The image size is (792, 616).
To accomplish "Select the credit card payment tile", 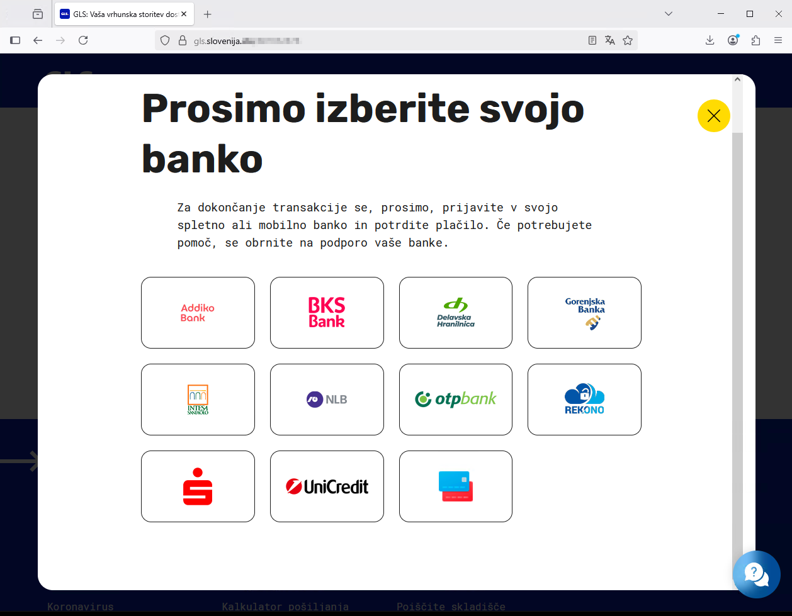I will [x=456, y=486].
